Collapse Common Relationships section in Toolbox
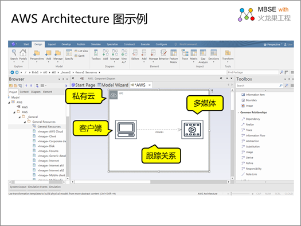Image resolution: width=301 pixels, height=226 pixels. click(x=239, y=112)
